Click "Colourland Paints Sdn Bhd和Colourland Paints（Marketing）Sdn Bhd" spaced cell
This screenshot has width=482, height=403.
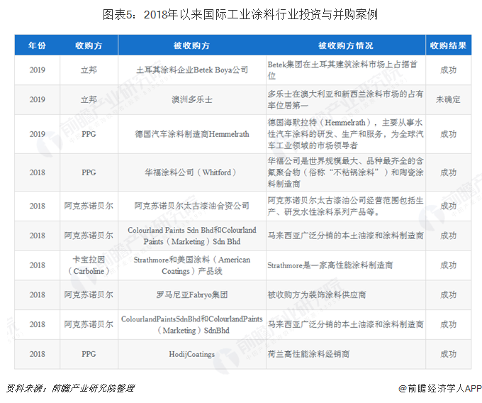click(192, 236)
